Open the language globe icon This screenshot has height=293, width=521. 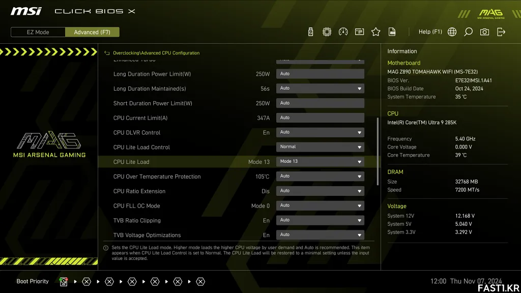click(x=452, y=32)
